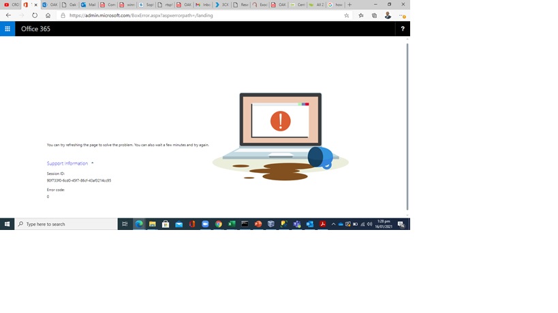Screen dimensions: 558x313
Task: Open the browser Settings and more menu
Action: tap(402, 15)
